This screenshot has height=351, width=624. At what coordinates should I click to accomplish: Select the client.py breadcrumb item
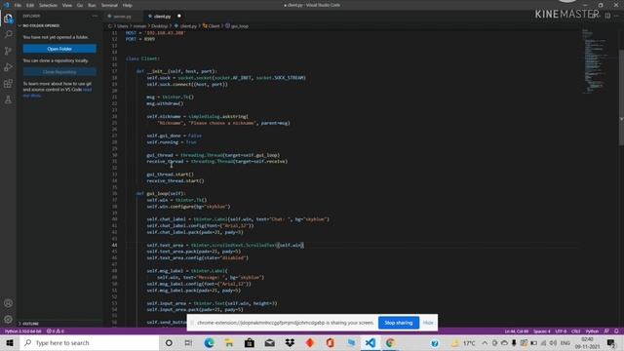click(186, 26)
